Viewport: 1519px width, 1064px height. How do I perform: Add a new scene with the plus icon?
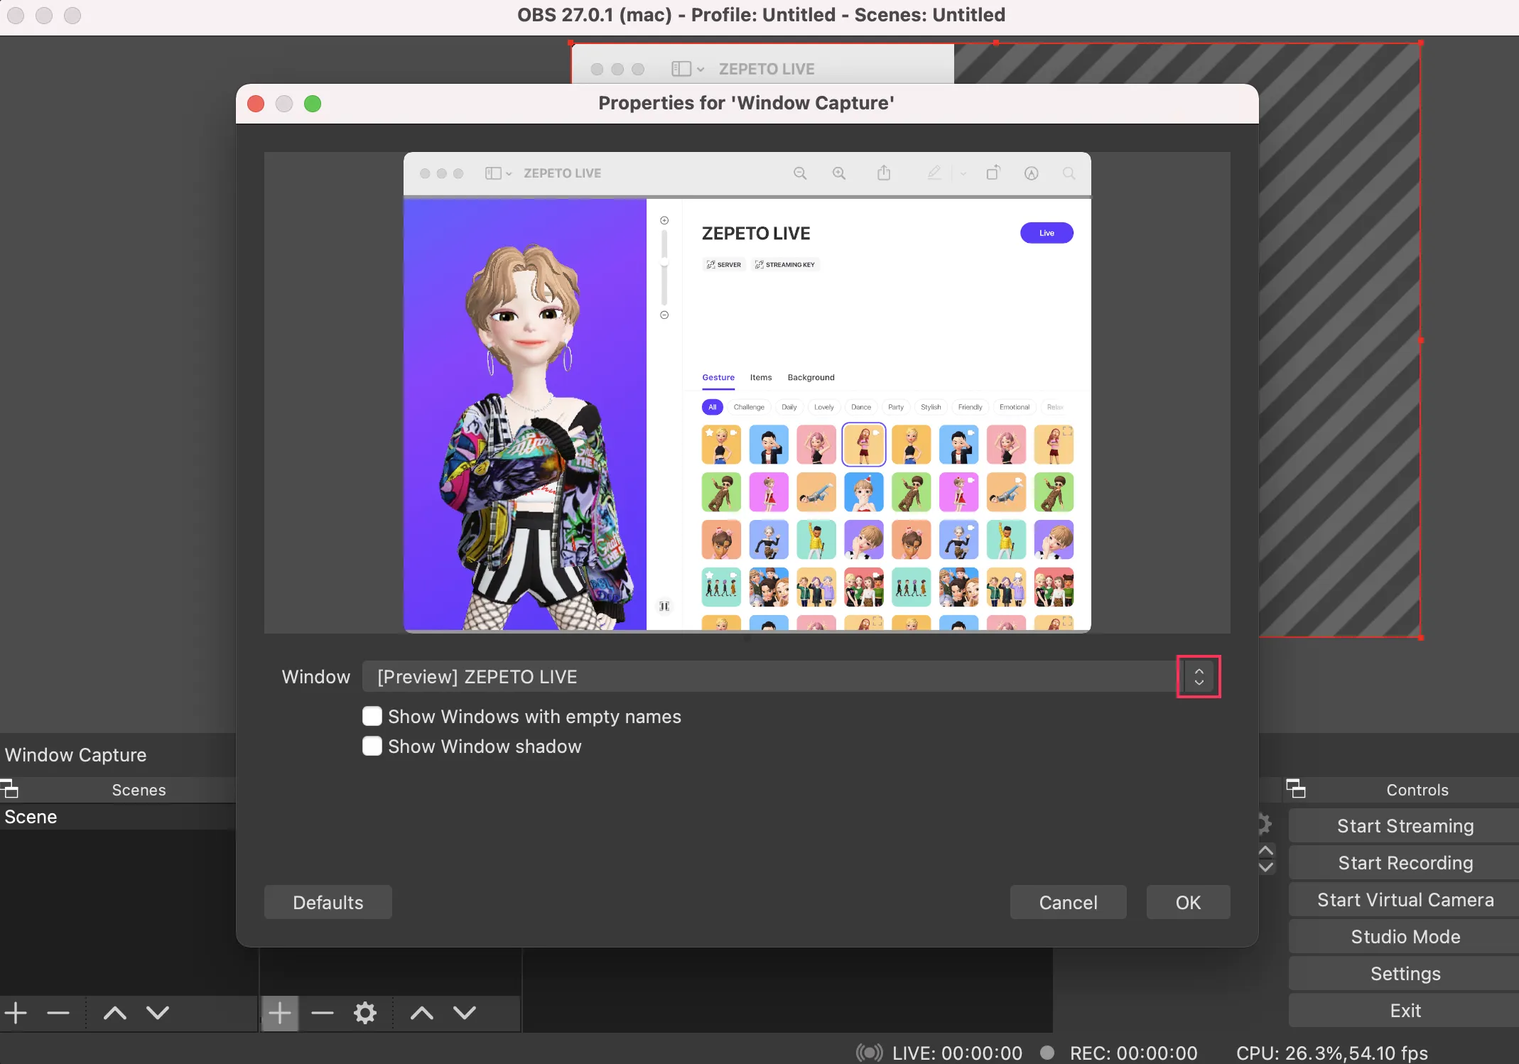pos(16,1013)
